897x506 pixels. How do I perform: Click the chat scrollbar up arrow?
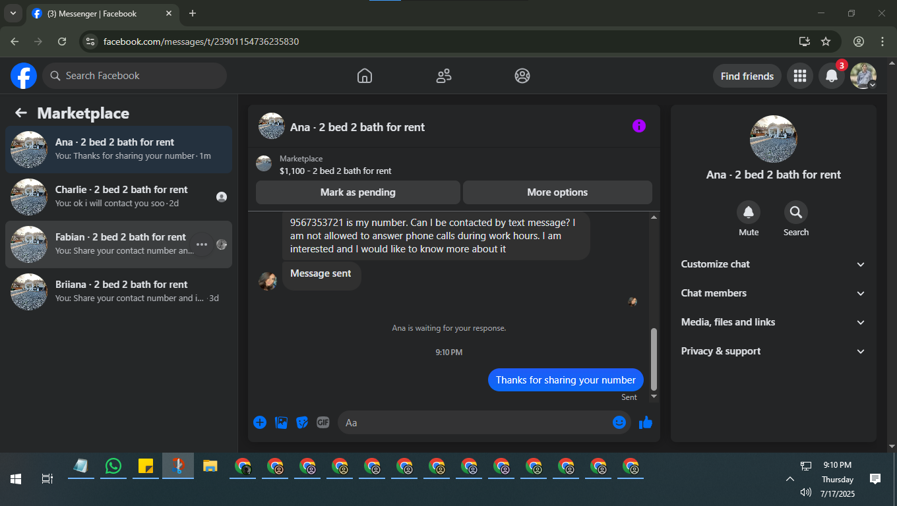(x=654, y=217)
